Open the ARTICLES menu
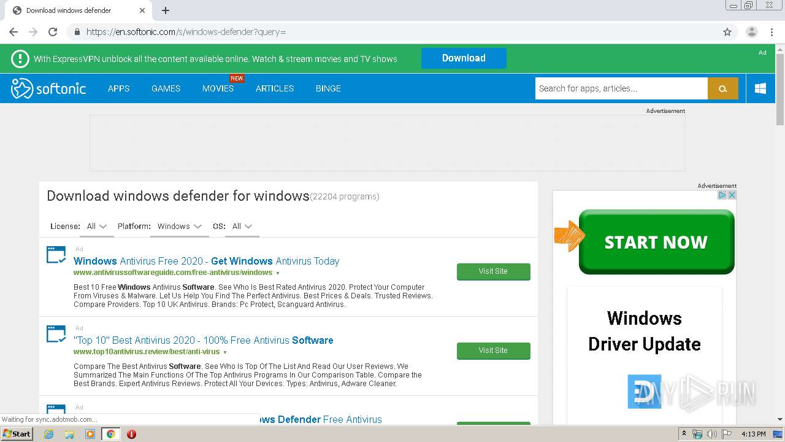 tap(275, 88)
